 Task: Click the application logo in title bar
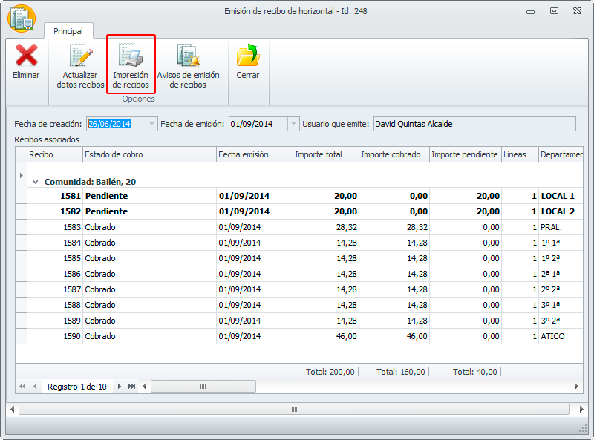click(22, 18)
